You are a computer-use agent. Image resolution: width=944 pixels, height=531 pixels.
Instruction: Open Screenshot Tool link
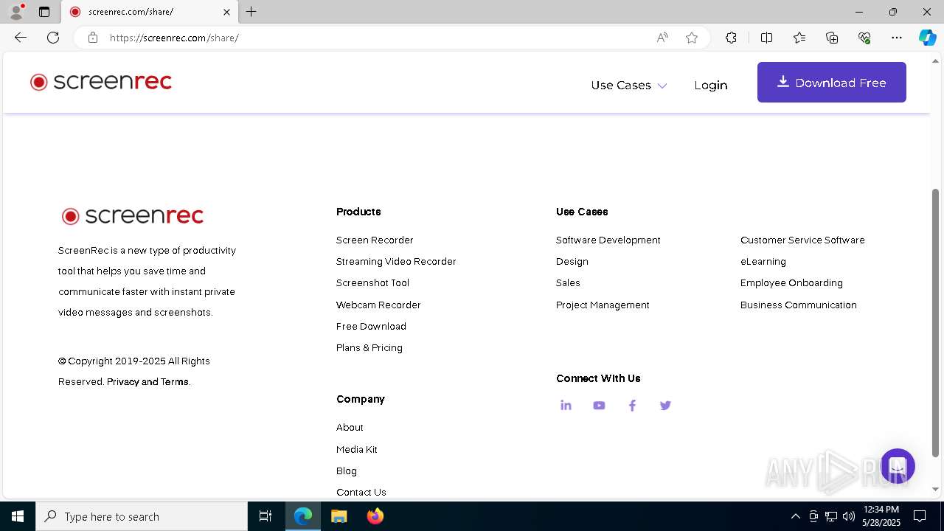pos(372,283)
